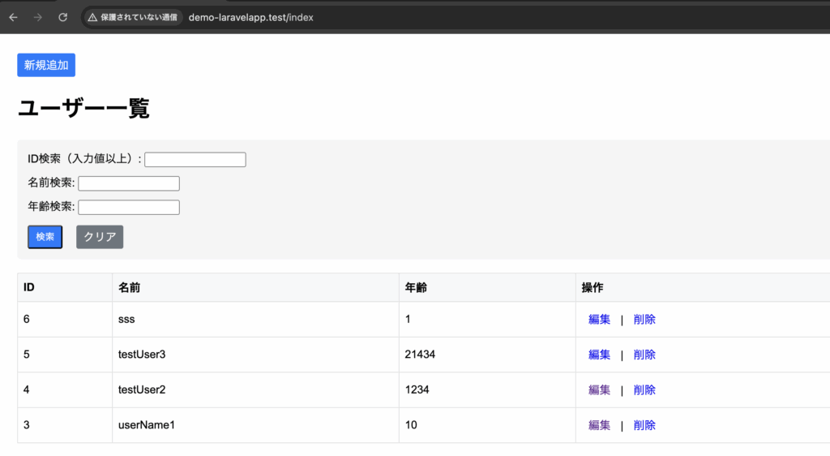
Task: Focus the ID検索 input field
Action: click(195, 160)
